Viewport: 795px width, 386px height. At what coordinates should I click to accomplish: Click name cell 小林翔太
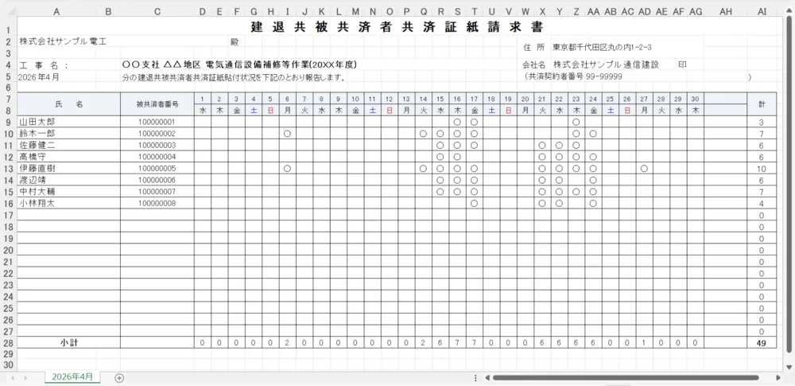69,203
